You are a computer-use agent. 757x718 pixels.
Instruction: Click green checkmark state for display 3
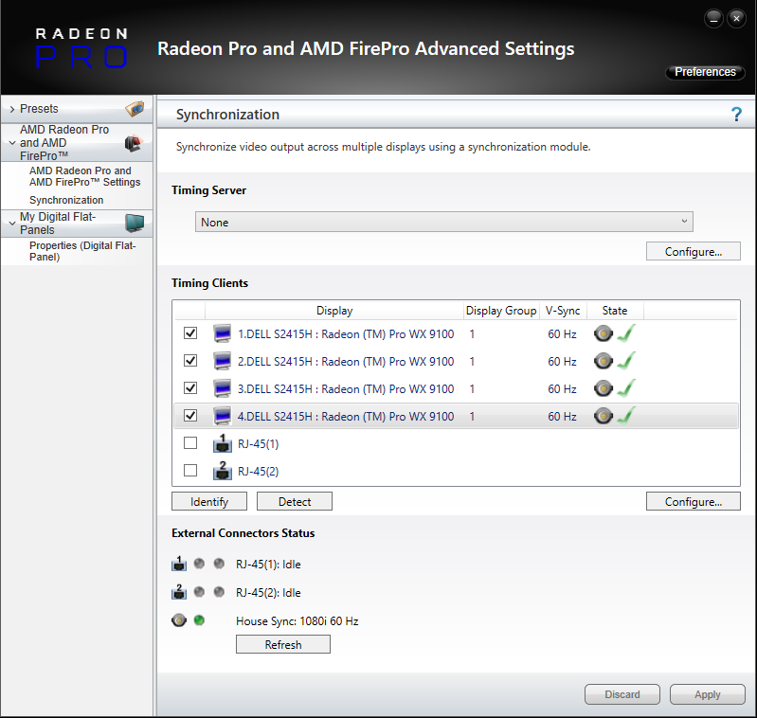(x=626, y=388)
